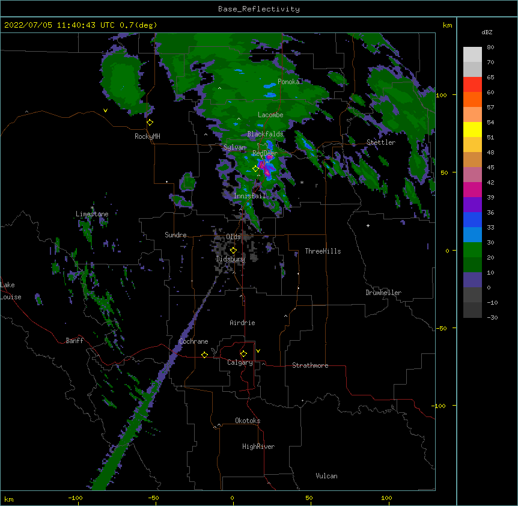Click the -100 tick on the vertical axis
Screen dimensions: 518x506
click(440, 406)
